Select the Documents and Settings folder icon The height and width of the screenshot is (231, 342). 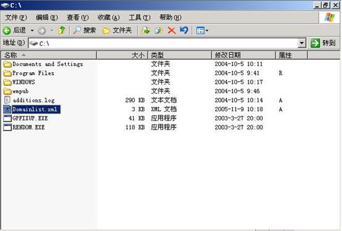click(7, 64)
